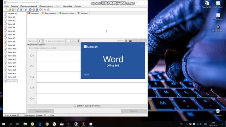The image size is (226, 127).
Task: Click the camera icon next to picture label
Action: point(130,41)
